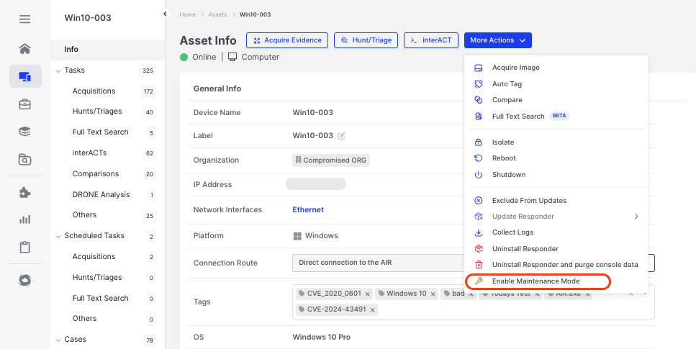Expand the Cases section in sidebar
Screen dimensions: 696x349
(x=58, y=340)
